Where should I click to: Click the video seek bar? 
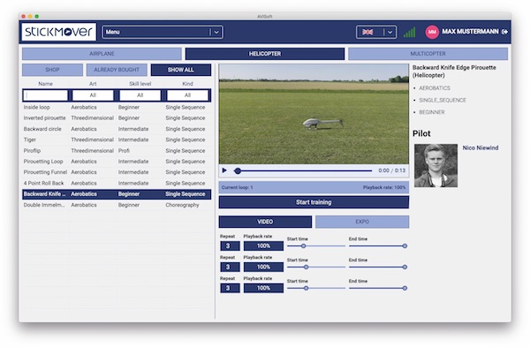304,171
